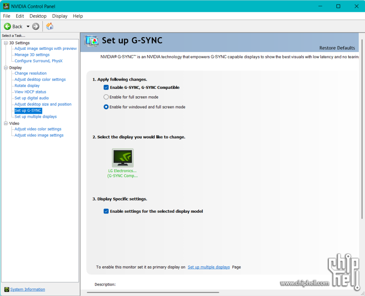The image size is (365, 296).
Task: Open Adjust image settings with preview
Action: (x=45, y=48)
